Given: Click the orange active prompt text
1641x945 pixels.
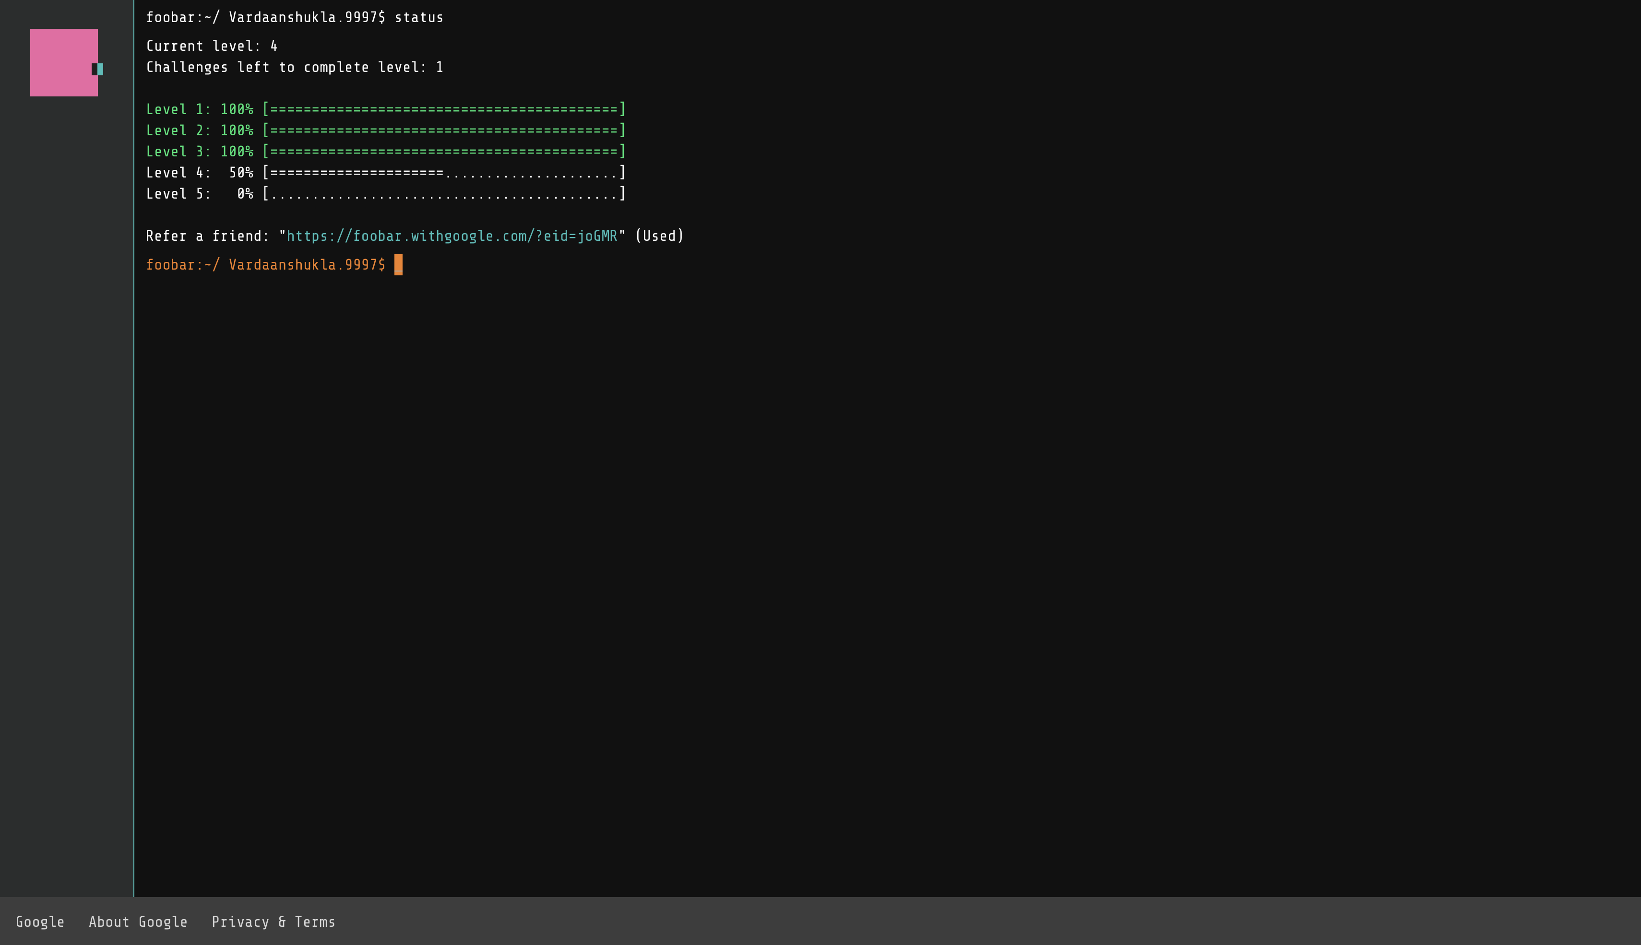Looking at the screenshot, I should click(265, 265).
